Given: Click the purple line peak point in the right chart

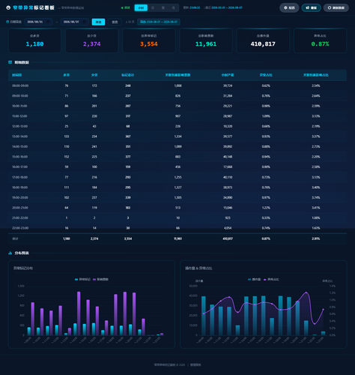Looking at the screenshot, I should coord(306,292).
